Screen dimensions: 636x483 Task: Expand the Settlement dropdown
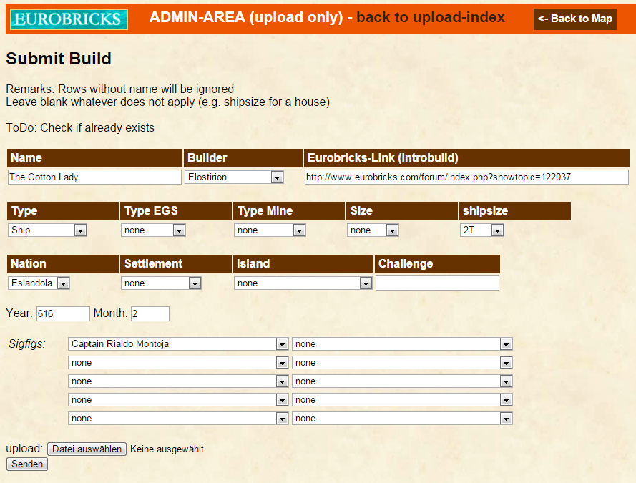(161, 283)
